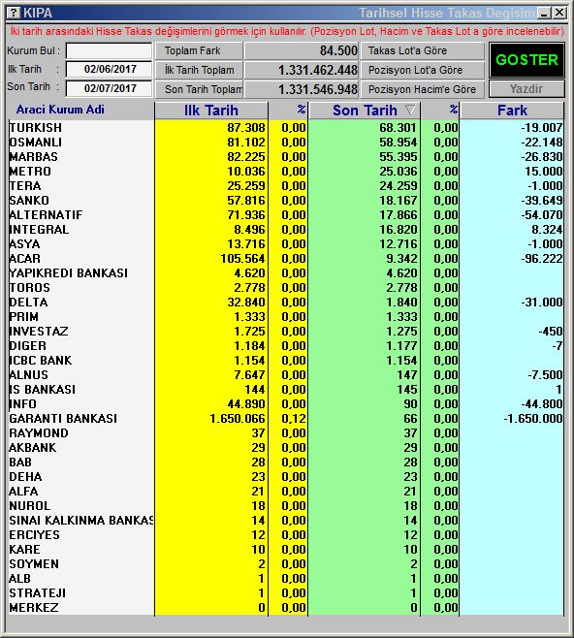Viewport: 574px width, 638px height.
Task: Select the ASYA broker row
Action: (x=286, y=244)
